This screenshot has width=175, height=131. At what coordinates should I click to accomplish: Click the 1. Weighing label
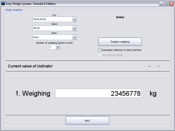(33, 93)
